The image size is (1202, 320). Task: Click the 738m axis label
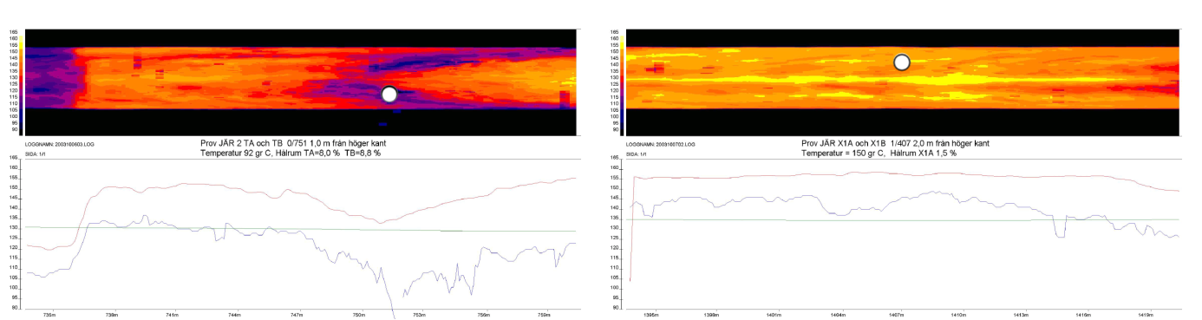[111, 315]
